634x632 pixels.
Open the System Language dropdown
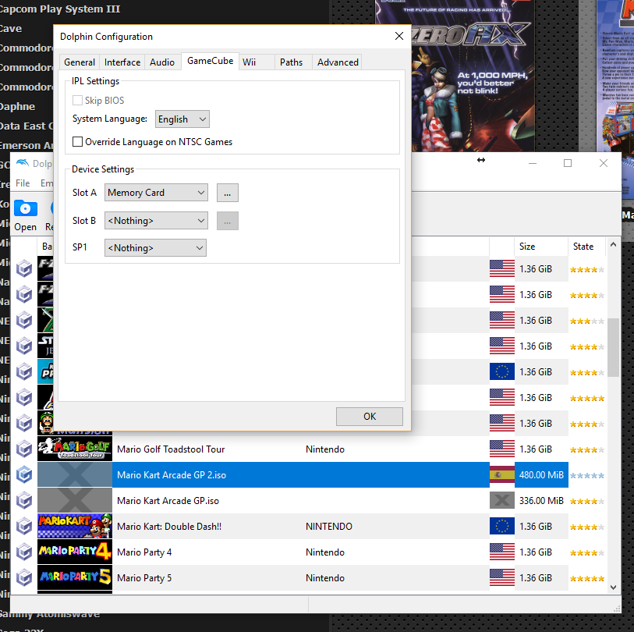(182, 119)
